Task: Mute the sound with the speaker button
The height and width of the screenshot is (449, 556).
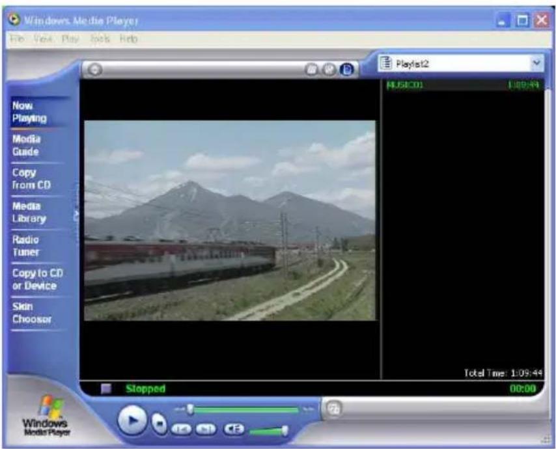Action: pyautogui.click(x=234, y=429)
